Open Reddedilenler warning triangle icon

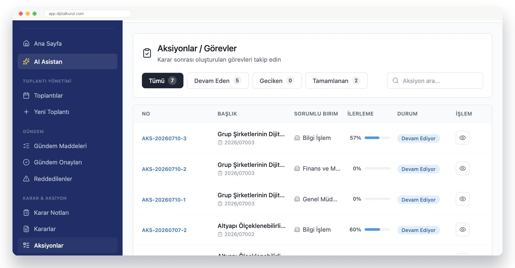[x=26, y=179]
